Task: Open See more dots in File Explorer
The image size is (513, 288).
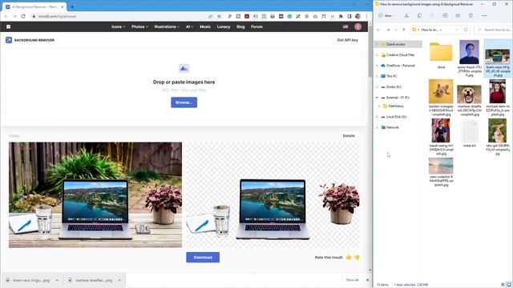Action: pos(484,15)
